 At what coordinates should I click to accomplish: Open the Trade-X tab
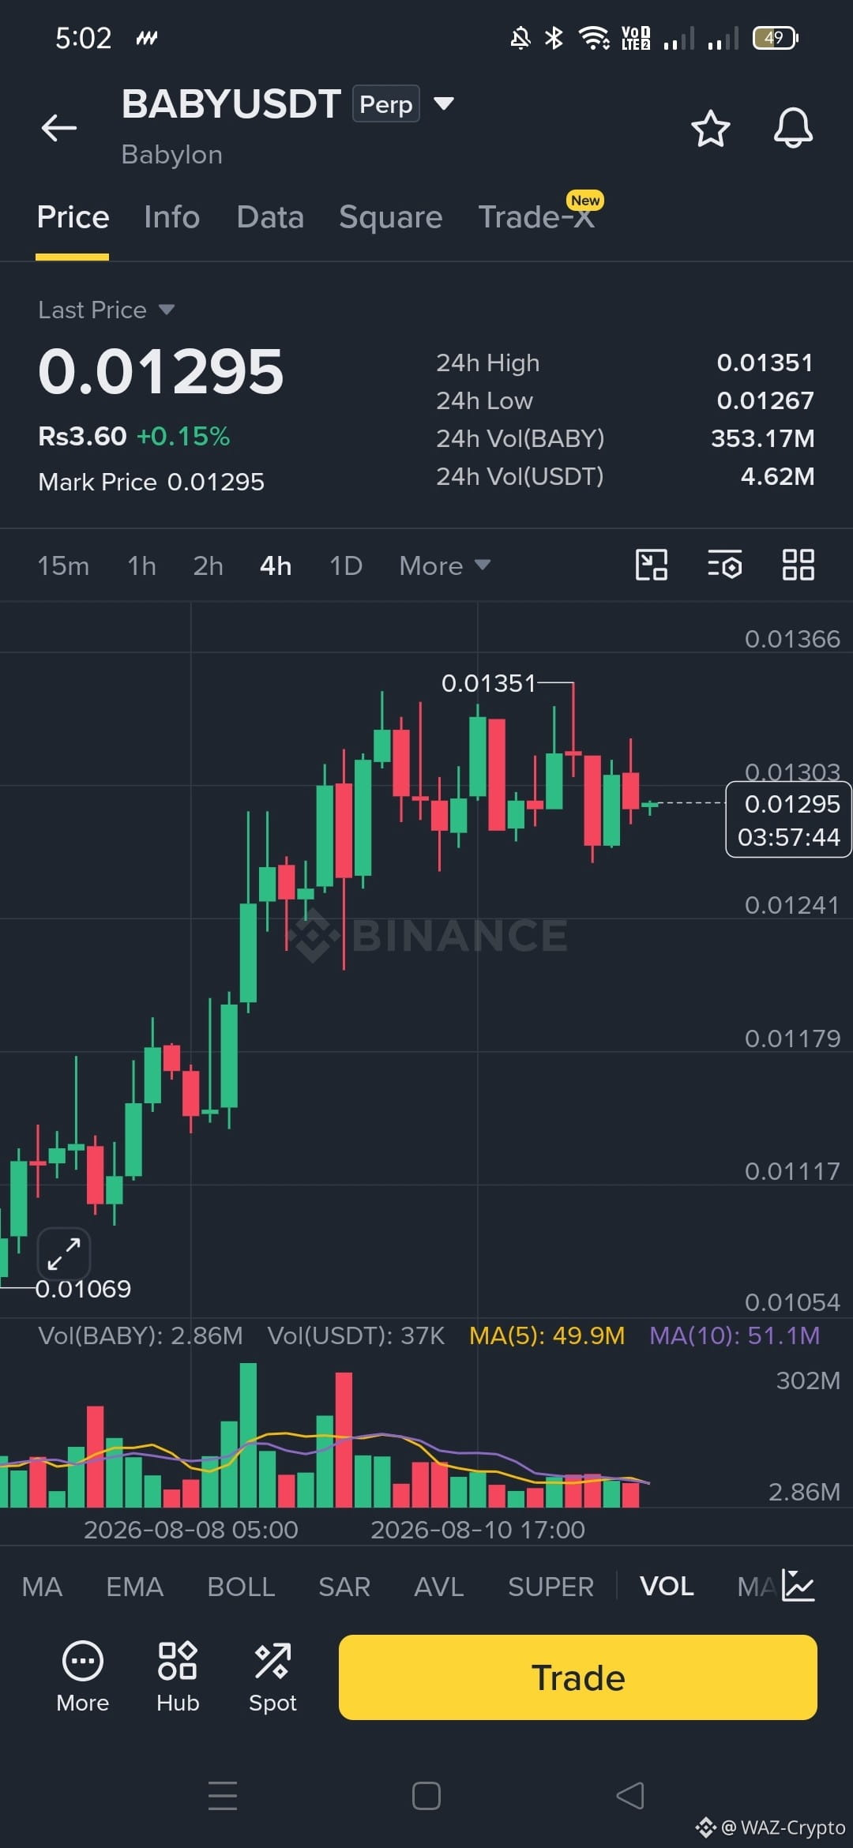537,217
